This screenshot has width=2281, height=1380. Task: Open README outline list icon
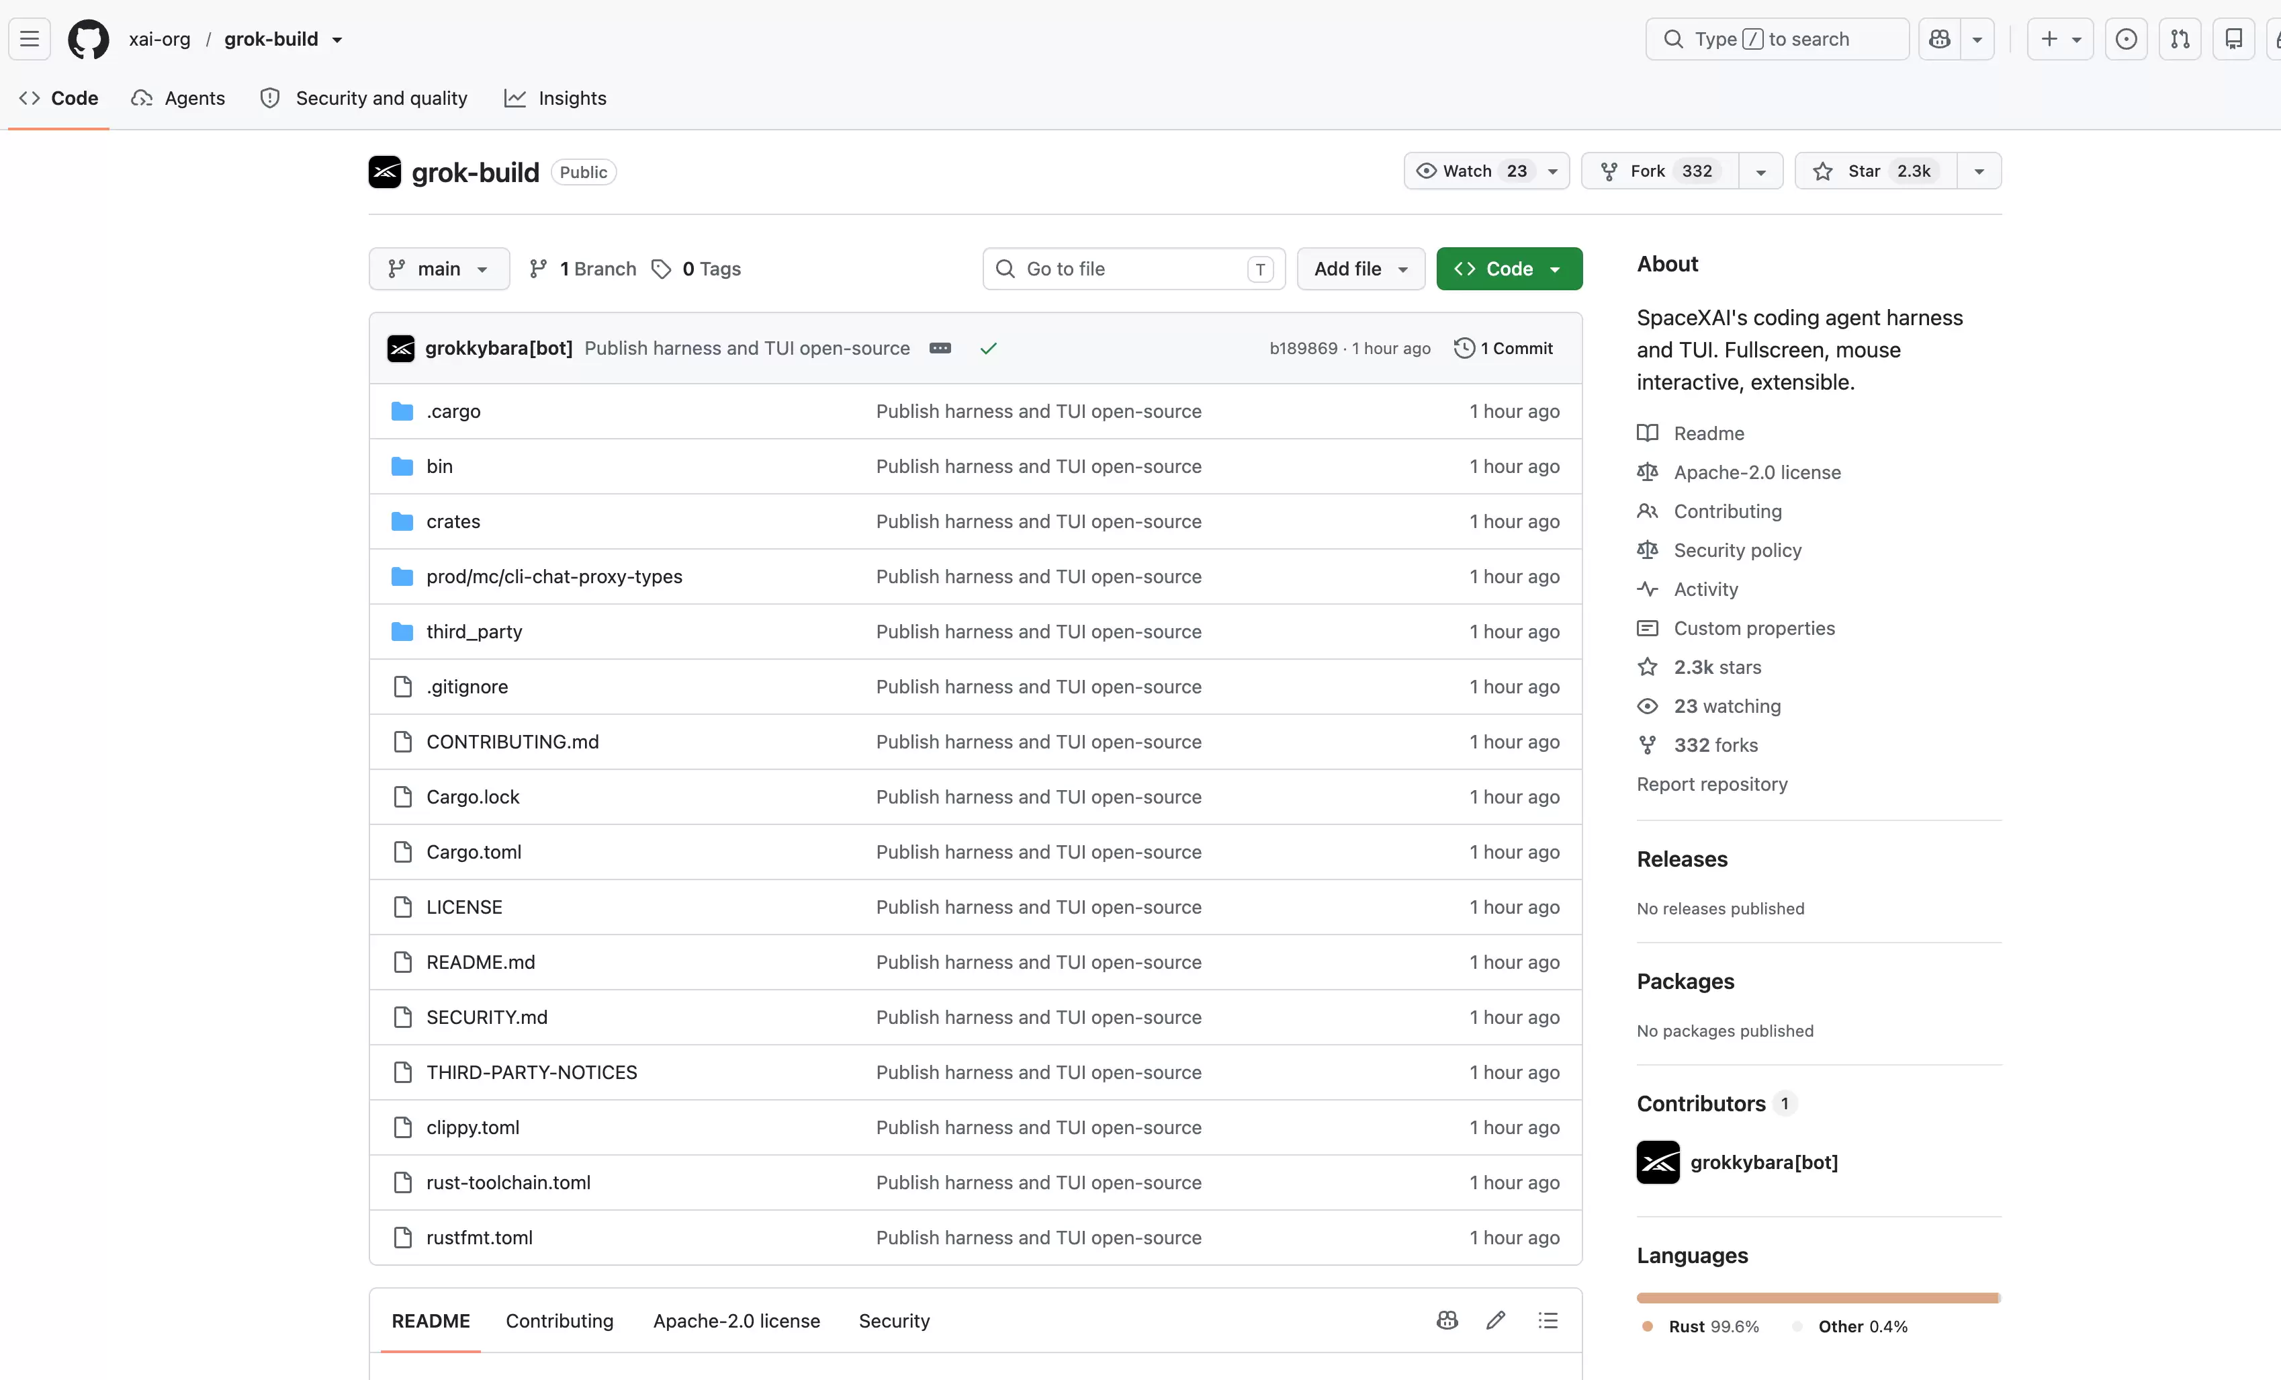pyautogui.click(x=1548, y=1321)
